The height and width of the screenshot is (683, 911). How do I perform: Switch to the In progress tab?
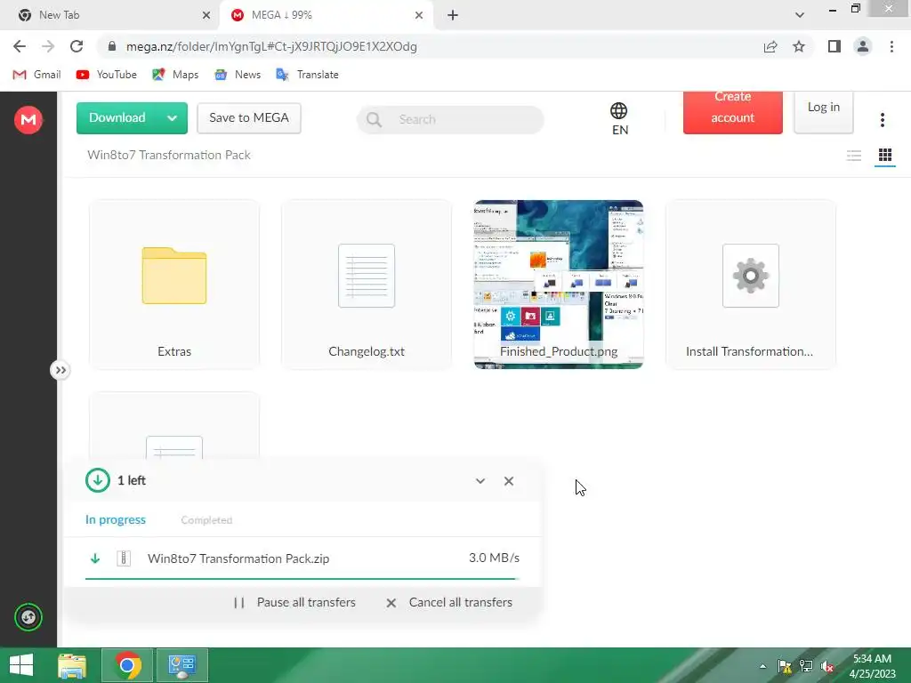[x=115, y=519]
